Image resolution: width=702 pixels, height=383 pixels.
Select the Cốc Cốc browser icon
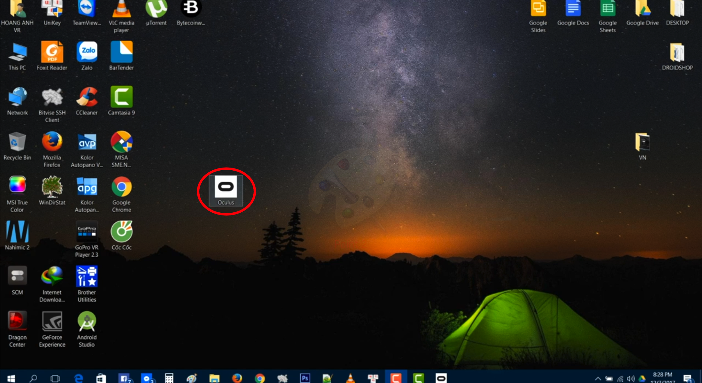tap(121, 236)
